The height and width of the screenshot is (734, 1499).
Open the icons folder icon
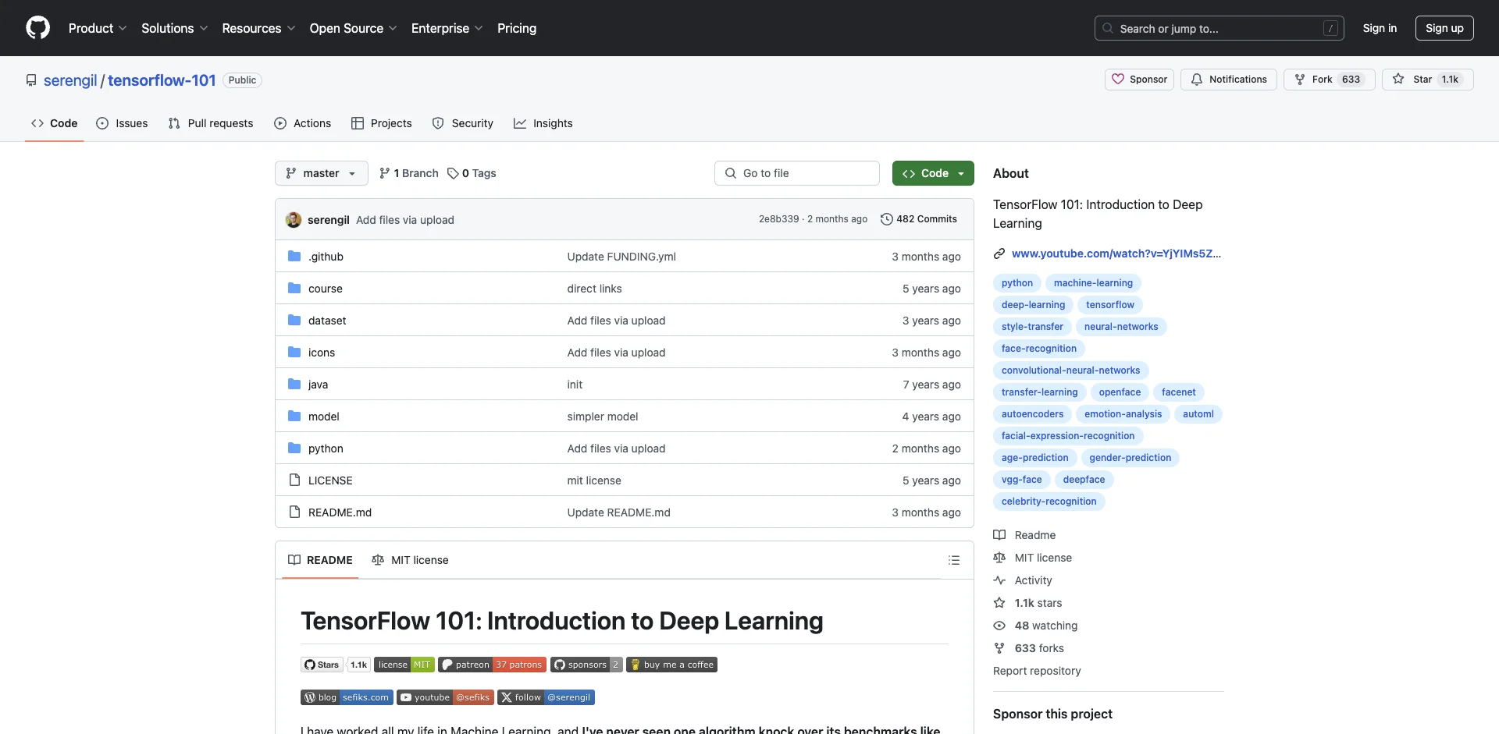tap(294, 353)
